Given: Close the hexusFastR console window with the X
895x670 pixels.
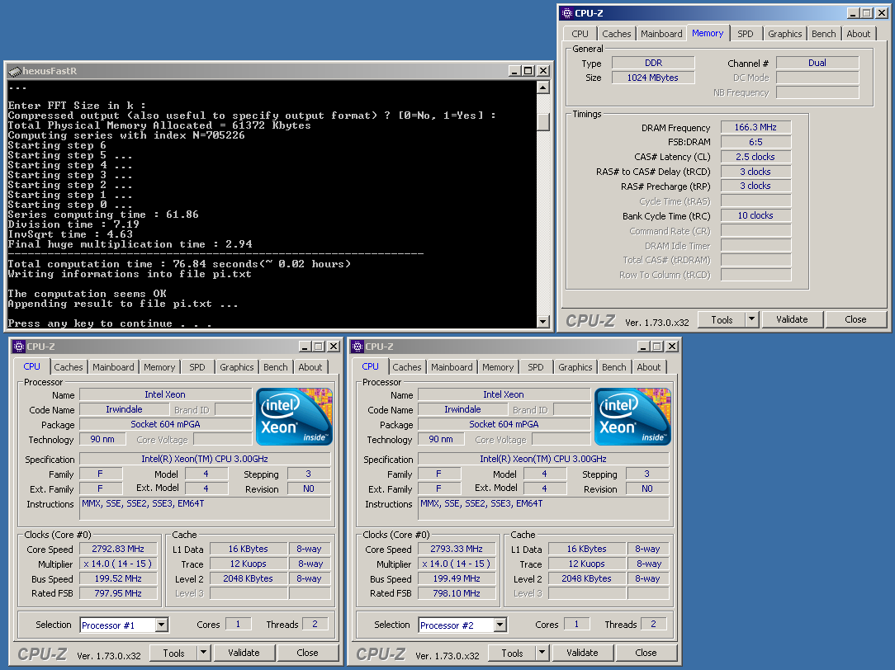Looking at the screenshot, I should 543,71.
